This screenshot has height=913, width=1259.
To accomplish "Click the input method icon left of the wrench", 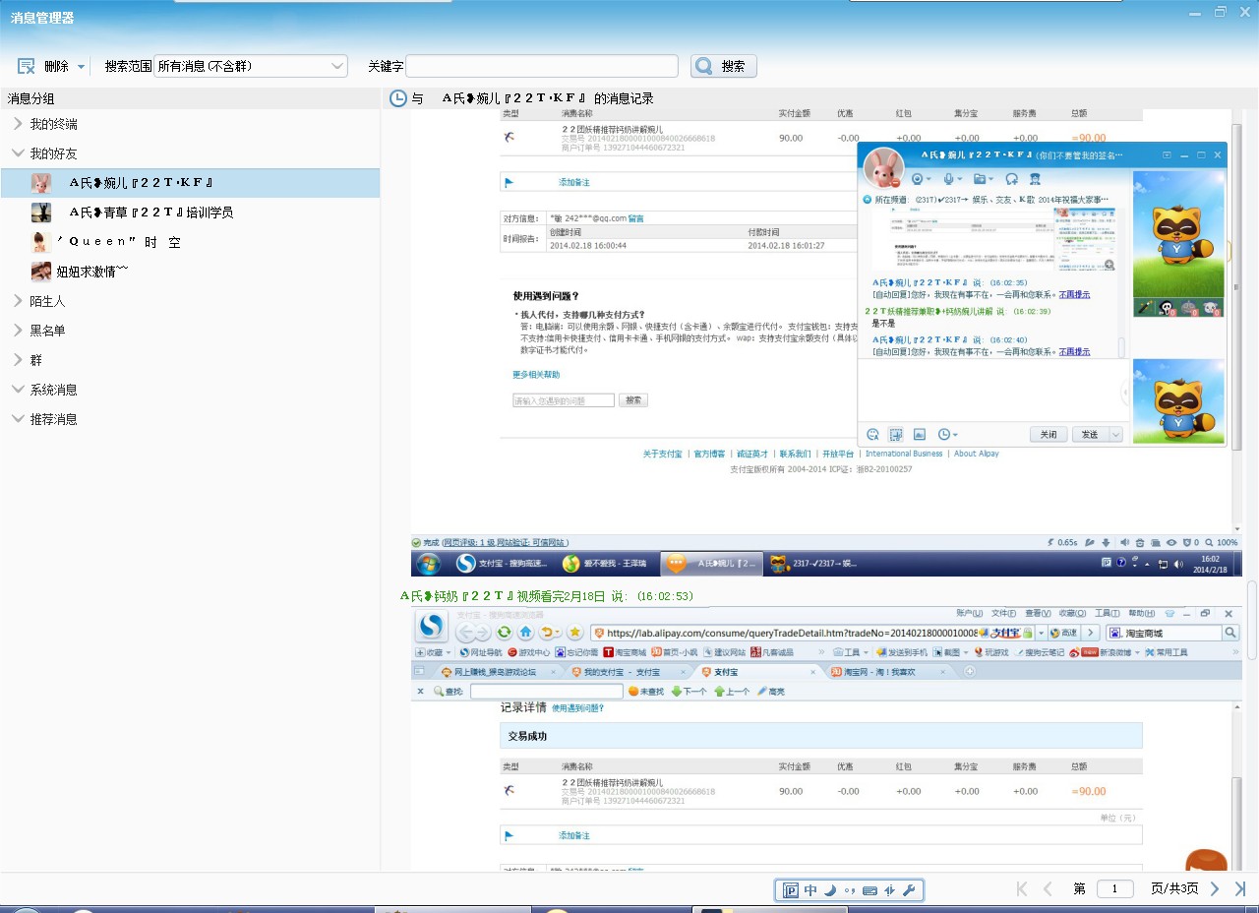I will point(889,890).
